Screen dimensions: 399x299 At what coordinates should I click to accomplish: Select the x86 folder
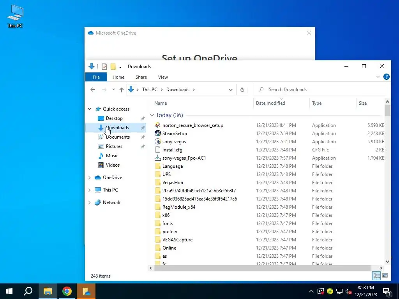(x=166, y=215)
